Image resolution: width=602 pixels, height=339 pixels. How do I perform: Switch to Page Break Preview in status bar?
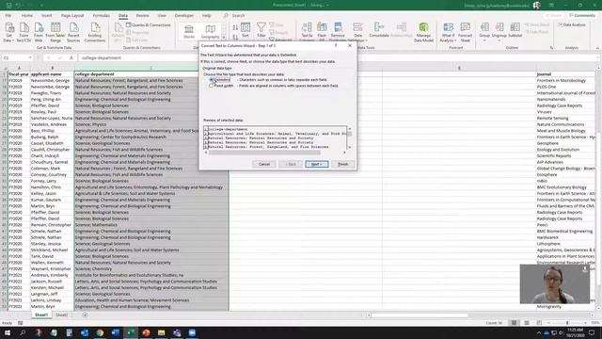click(x=539, y=323)
